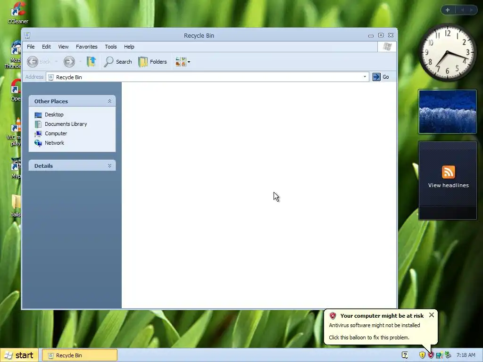Open the Documents Library link
This screenshot has height=362, width=483.
[66, 124]
